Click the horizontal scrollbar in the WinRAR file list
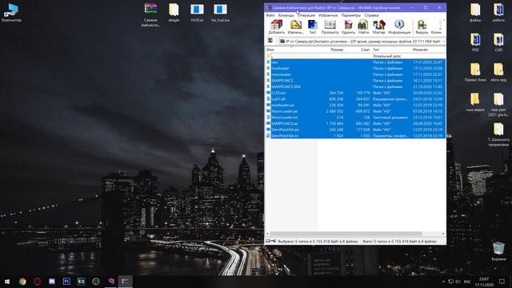The image size is (512, 288). click(x=346, y=234)
